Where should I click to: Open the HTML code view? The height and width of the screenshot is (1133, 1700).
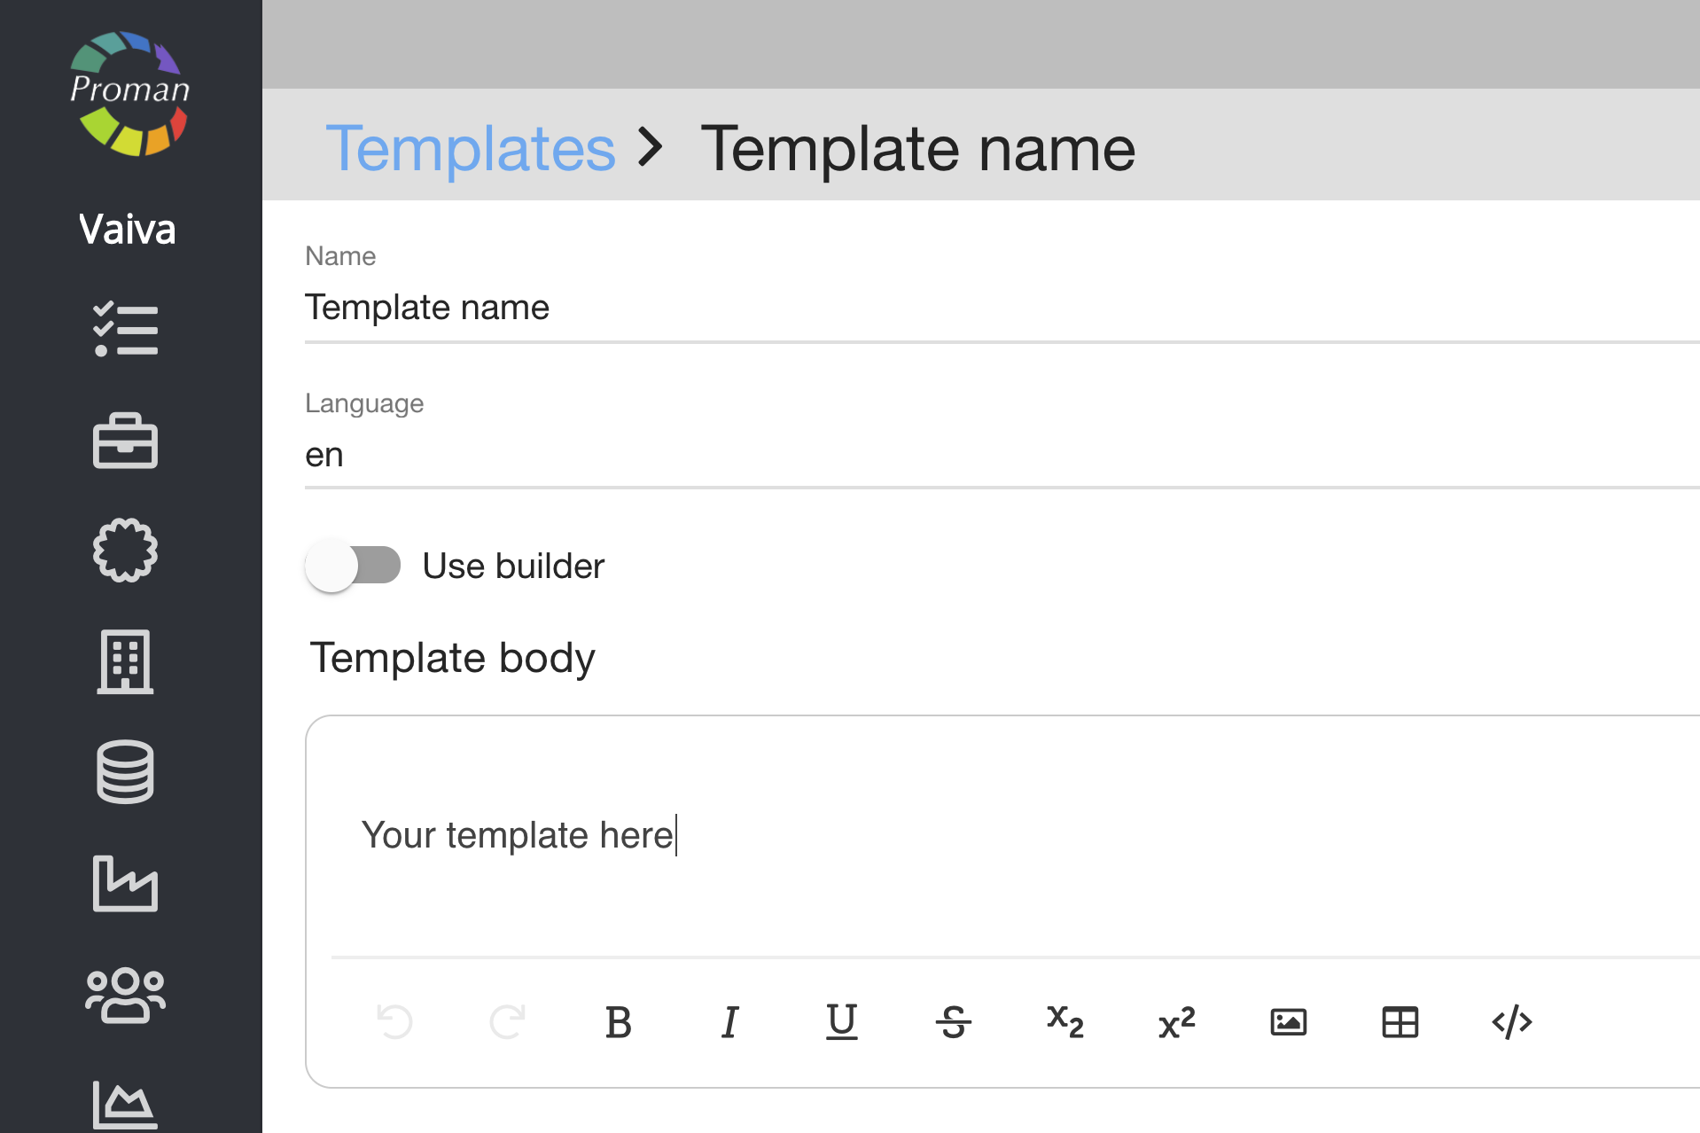(x=1511, y=1022)
